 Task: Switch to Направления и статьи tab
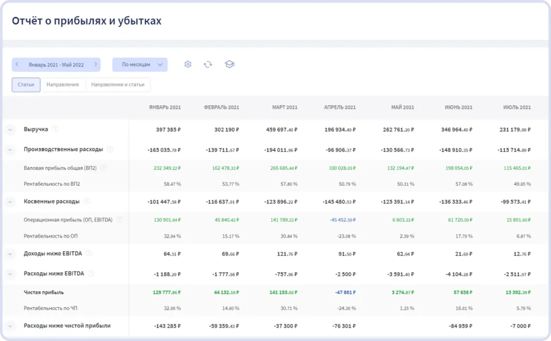pos(118,84)
